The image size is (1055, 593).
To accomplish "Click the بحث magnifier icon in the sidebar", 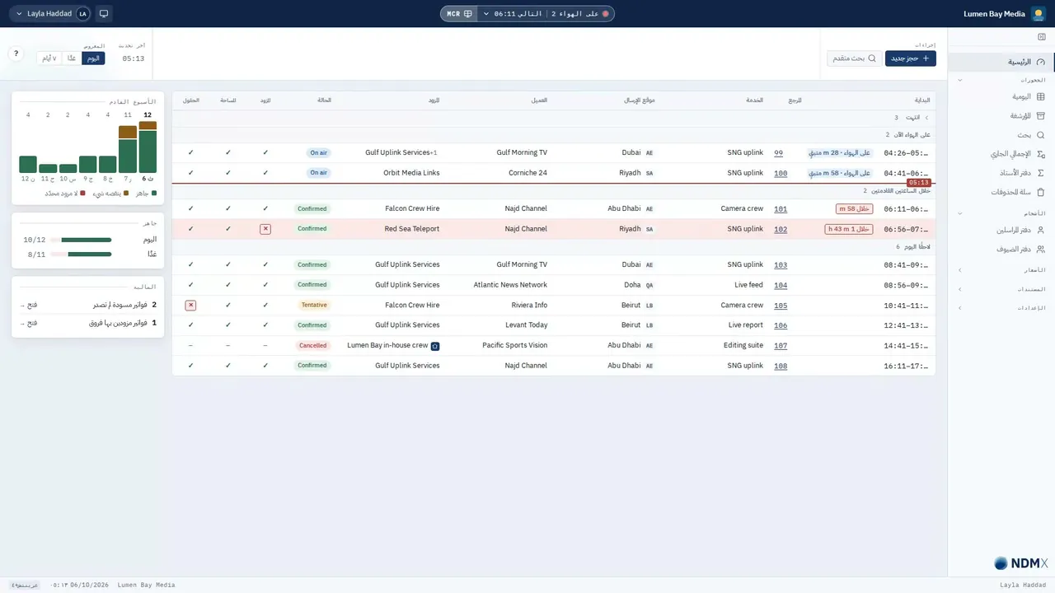I will coord(1040,135).
